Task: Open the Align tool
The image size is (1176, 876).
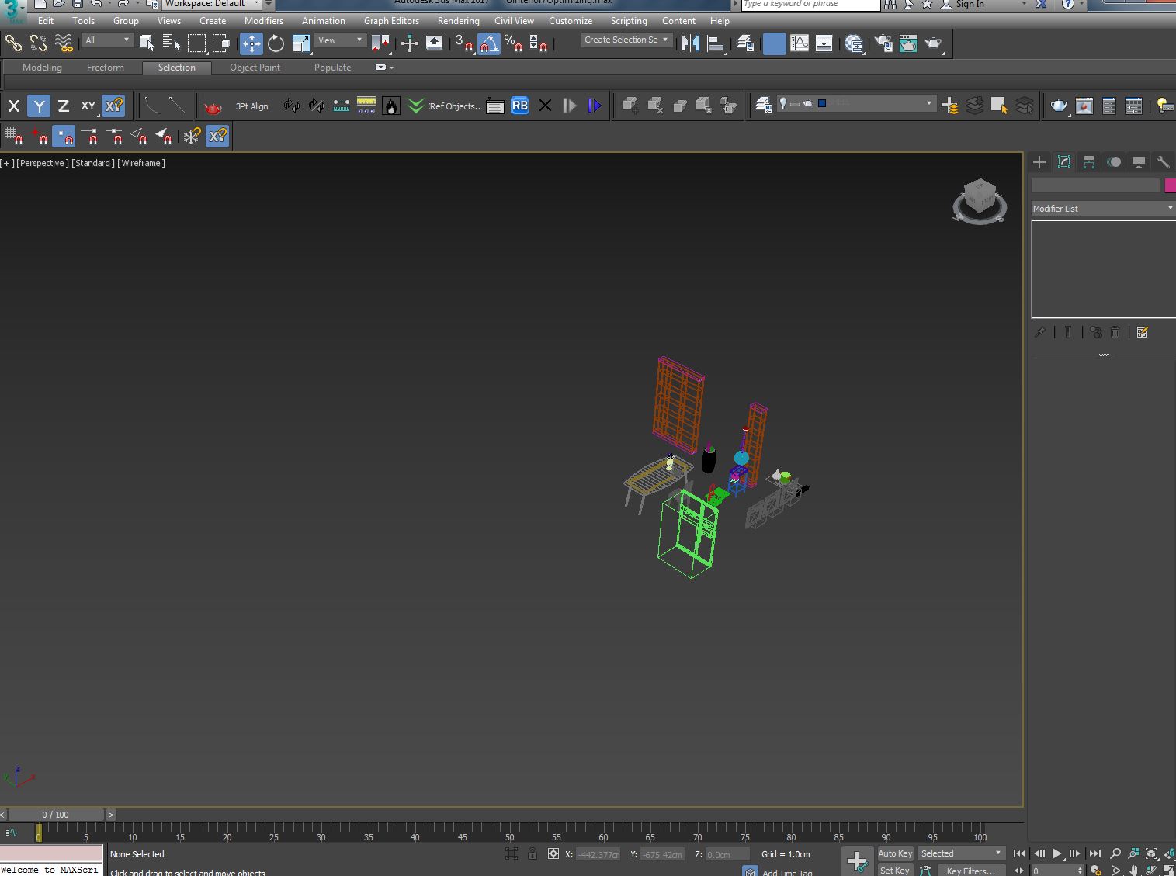Action: click(x=716, y=43)
